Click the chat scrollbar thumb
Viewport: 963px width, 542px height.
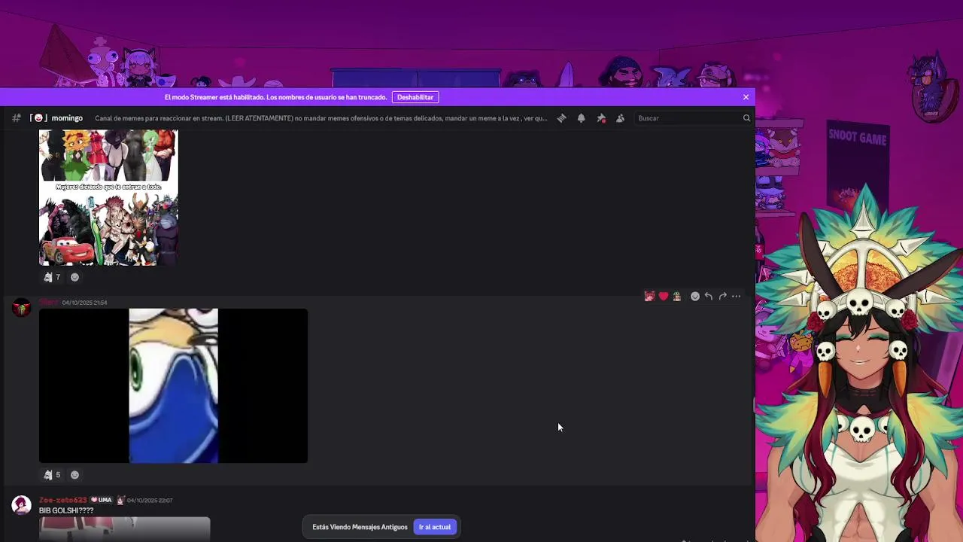coord(754,405)
